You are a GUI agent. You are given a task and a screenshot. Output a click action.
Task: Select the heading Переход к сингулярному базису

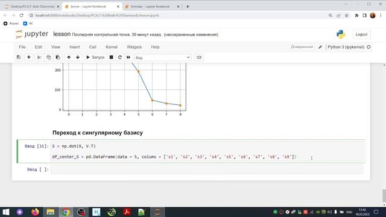98,133
